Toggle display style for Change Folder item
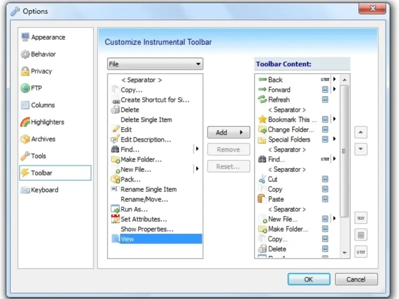Screen dimensions: 399x299 (325, 129)
